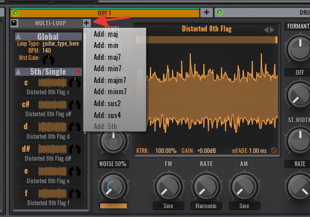
Task: Go to next sample with right arrow
Action: point(272,30)
